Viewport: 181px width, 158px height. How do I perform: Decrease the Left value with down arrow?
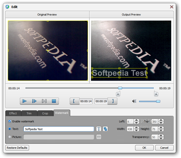pyautogui.click(x=136, y=123)
